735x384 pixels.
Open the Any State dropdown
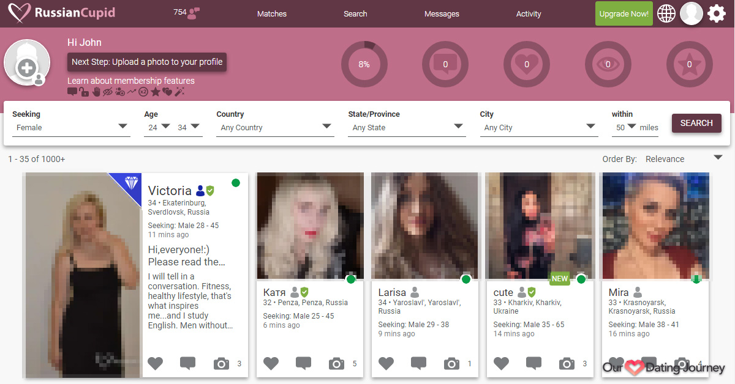click(x=407, y=127)
